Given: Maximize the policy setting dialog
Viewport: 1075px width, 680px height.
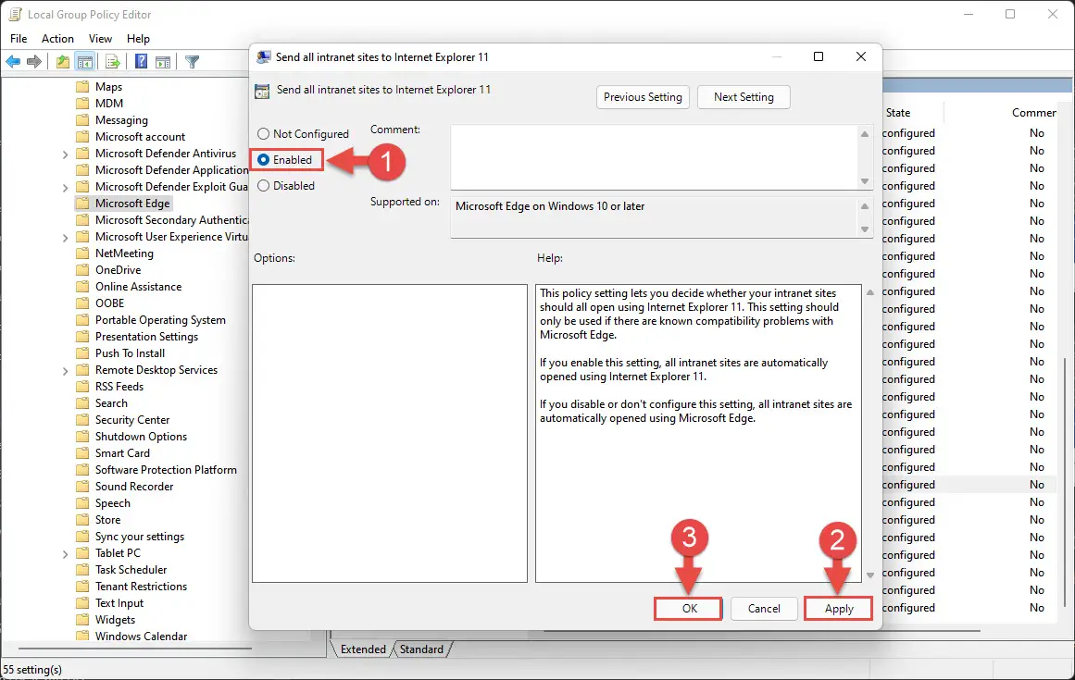Looking at the screenshot, I should 818,56.
